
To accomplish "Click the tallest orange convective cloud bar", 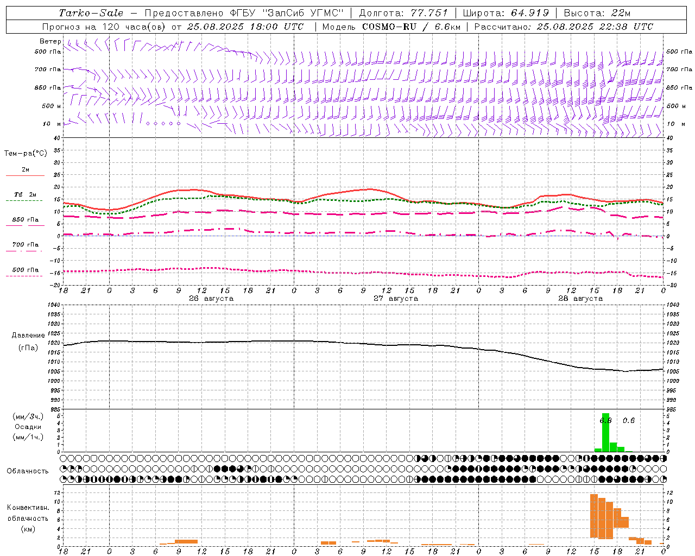I will click(594, 516).
